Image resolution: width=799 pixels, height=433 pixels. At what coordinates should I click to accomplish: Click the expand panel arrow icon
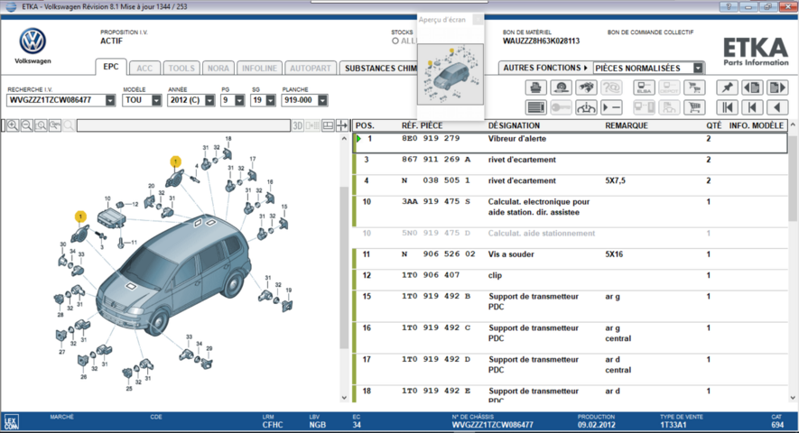coord(342,125)
